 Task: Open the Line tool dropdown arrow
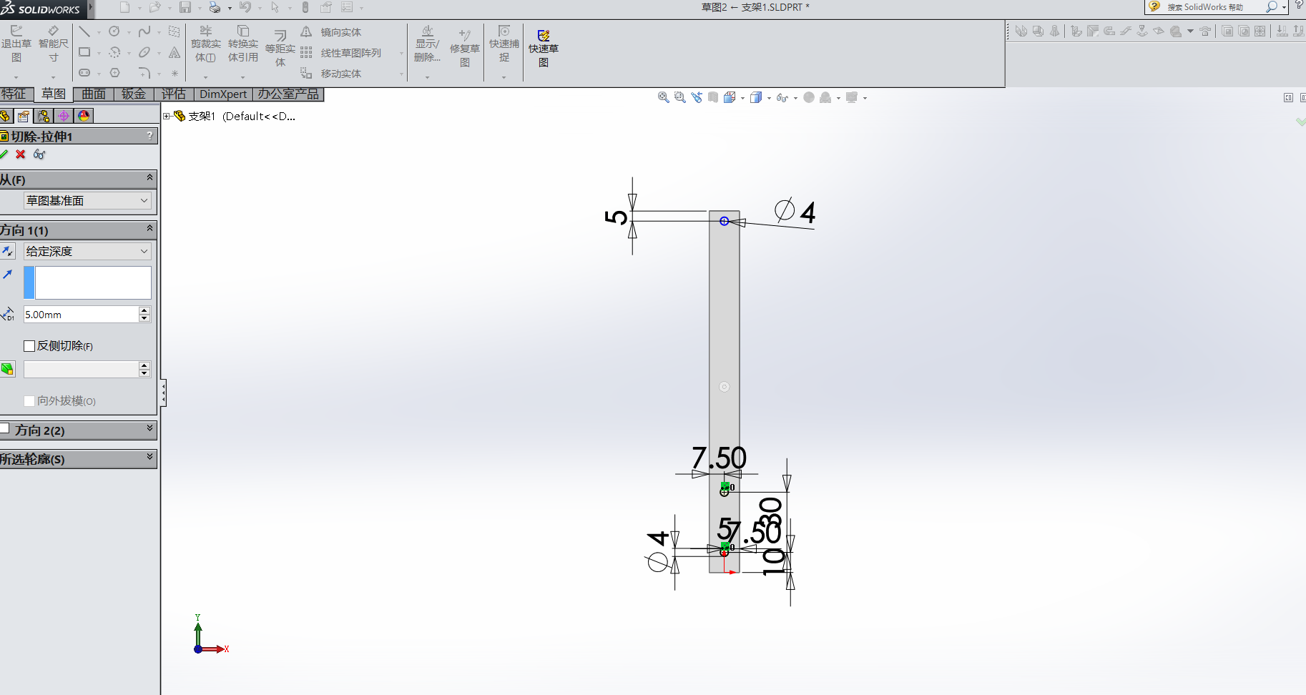(x=99, y=32)
